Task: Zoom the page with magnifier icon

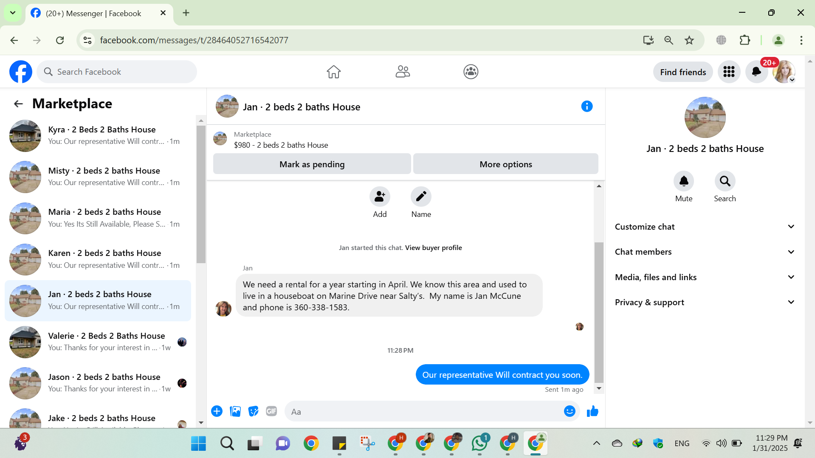Action: click(x=669, y=40)
